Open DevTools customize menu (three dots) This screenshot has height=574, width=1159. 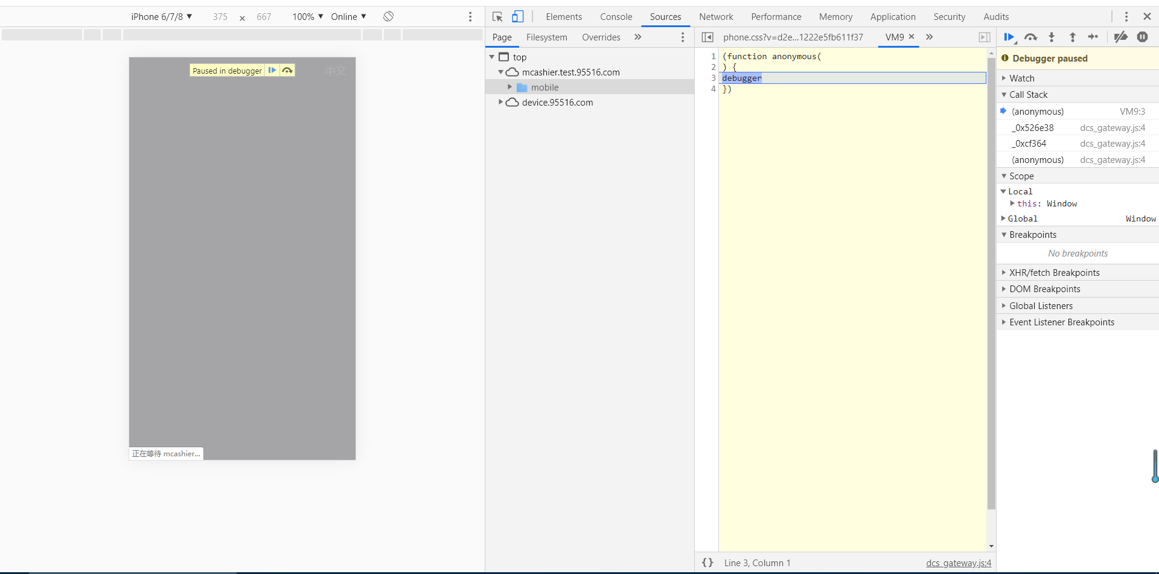[x=1126, y=17]
